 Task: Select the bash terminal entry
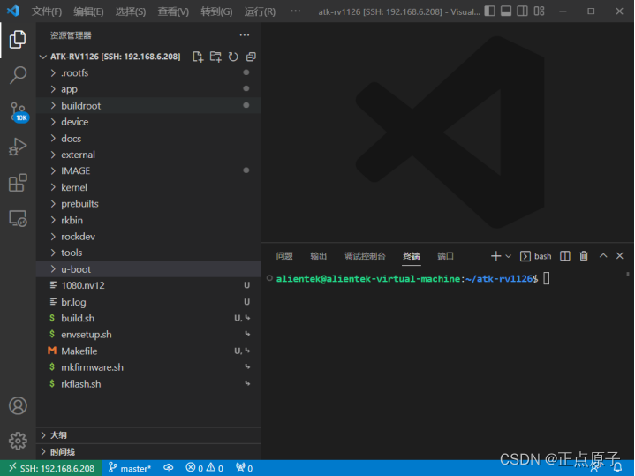point(536,256)
